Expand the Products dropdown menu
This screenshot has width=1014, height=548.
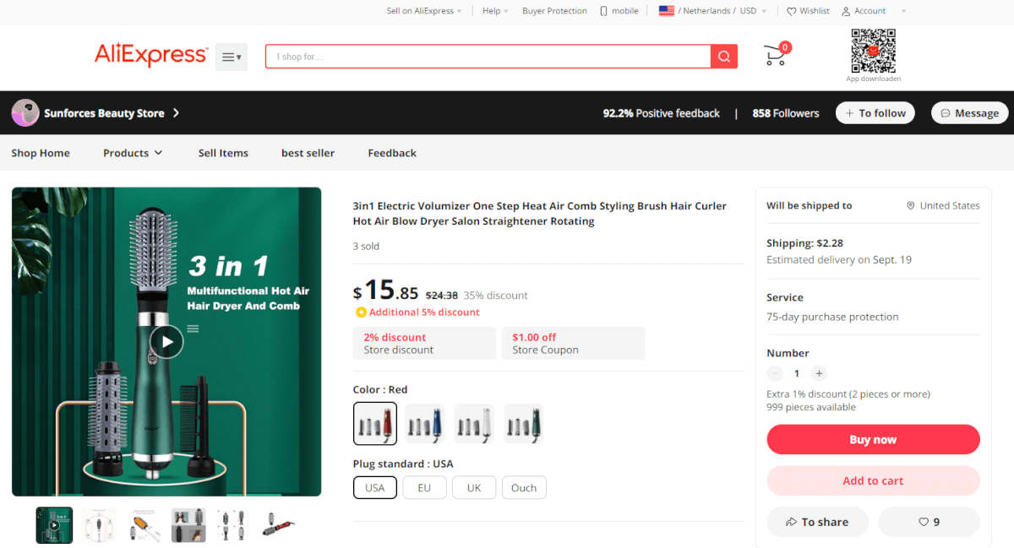pos(133,153)
